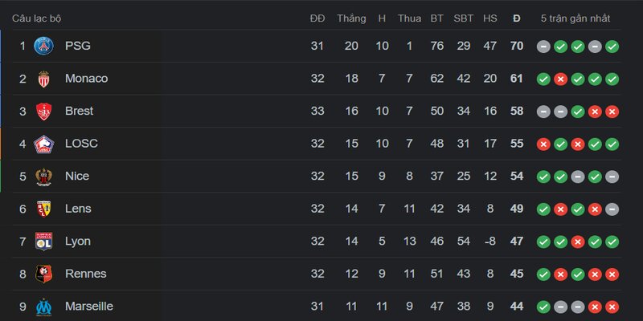Viewport: 643px width, 321px height.
Task: Click the Rennes club crest icon
Action: [x=43, y=274]
